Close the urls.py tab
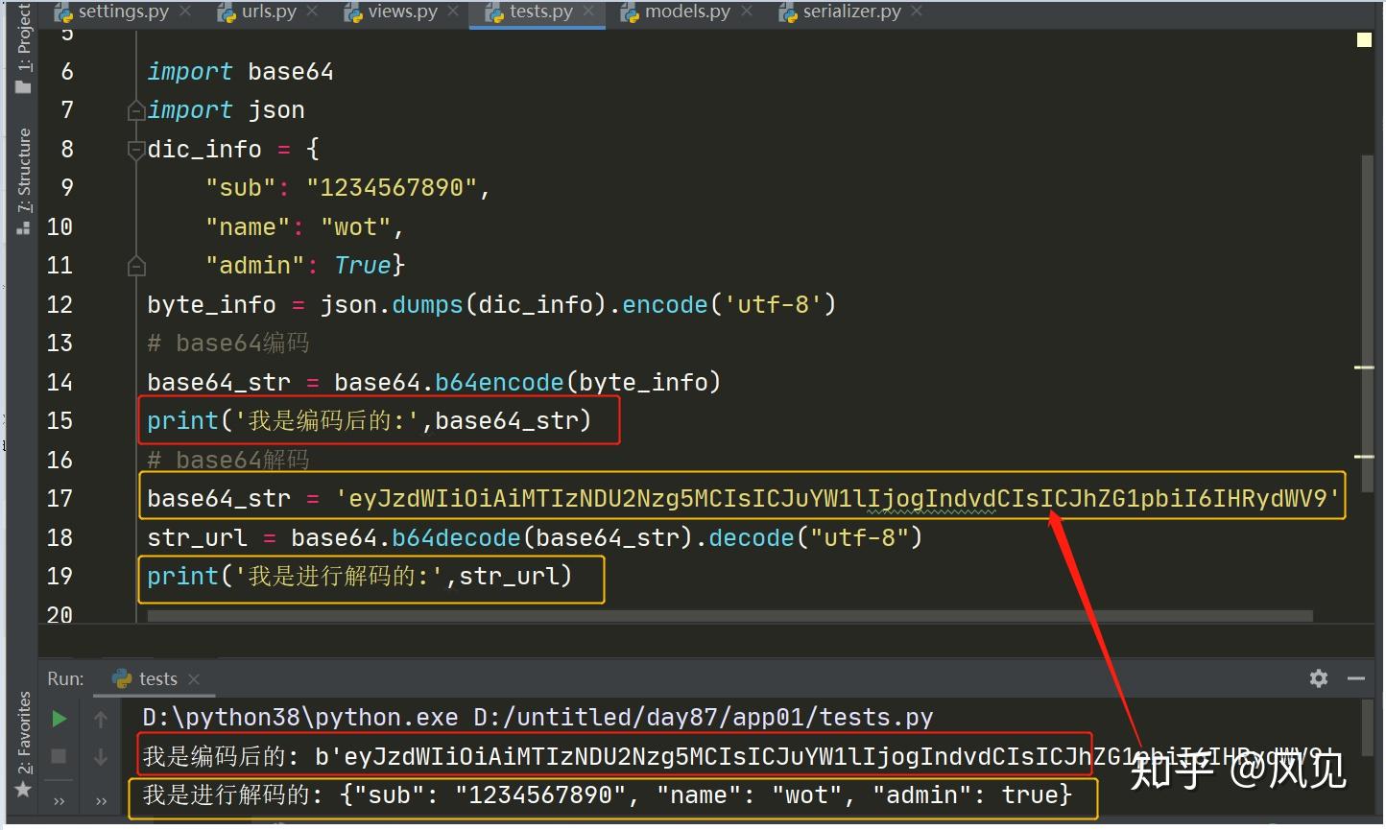Image resolution: width=1386 pixels, height=830 pixels. click(x=312, y=12)
